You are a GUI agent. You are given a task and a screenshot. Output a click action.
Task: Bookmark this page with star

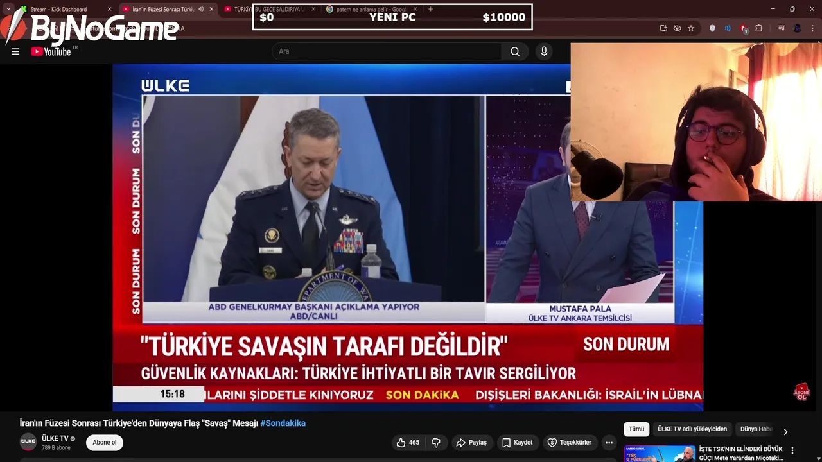coord(691,28)
